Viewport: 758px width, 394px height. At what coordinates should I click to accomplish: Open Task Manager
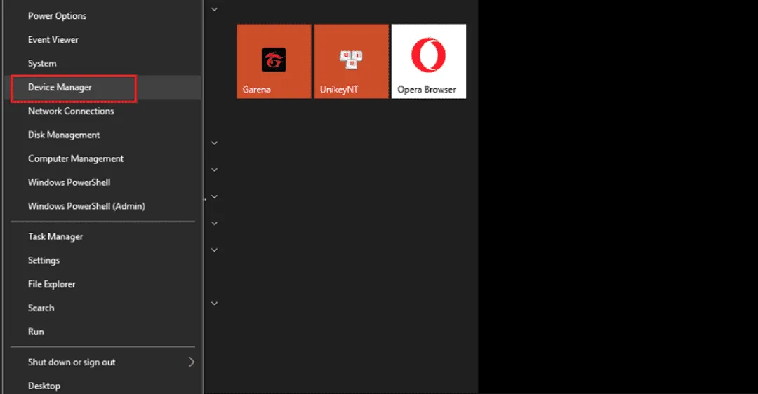(55, 237)
